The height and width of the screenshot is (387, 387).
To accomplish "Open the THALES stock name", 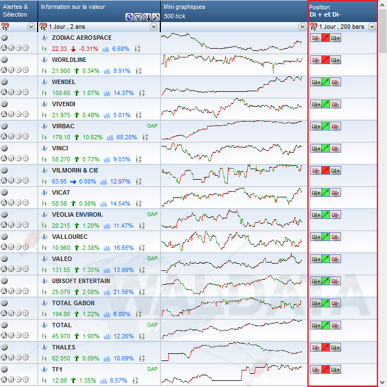I will [64, 347].
